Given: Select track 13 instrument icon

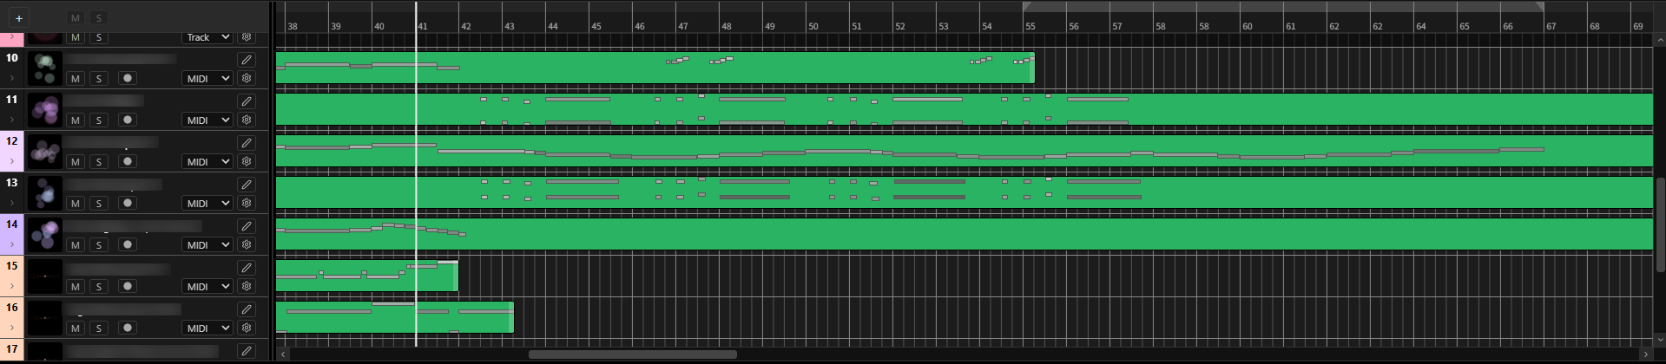Looking at the screenshot, I should tap(44, 193).
